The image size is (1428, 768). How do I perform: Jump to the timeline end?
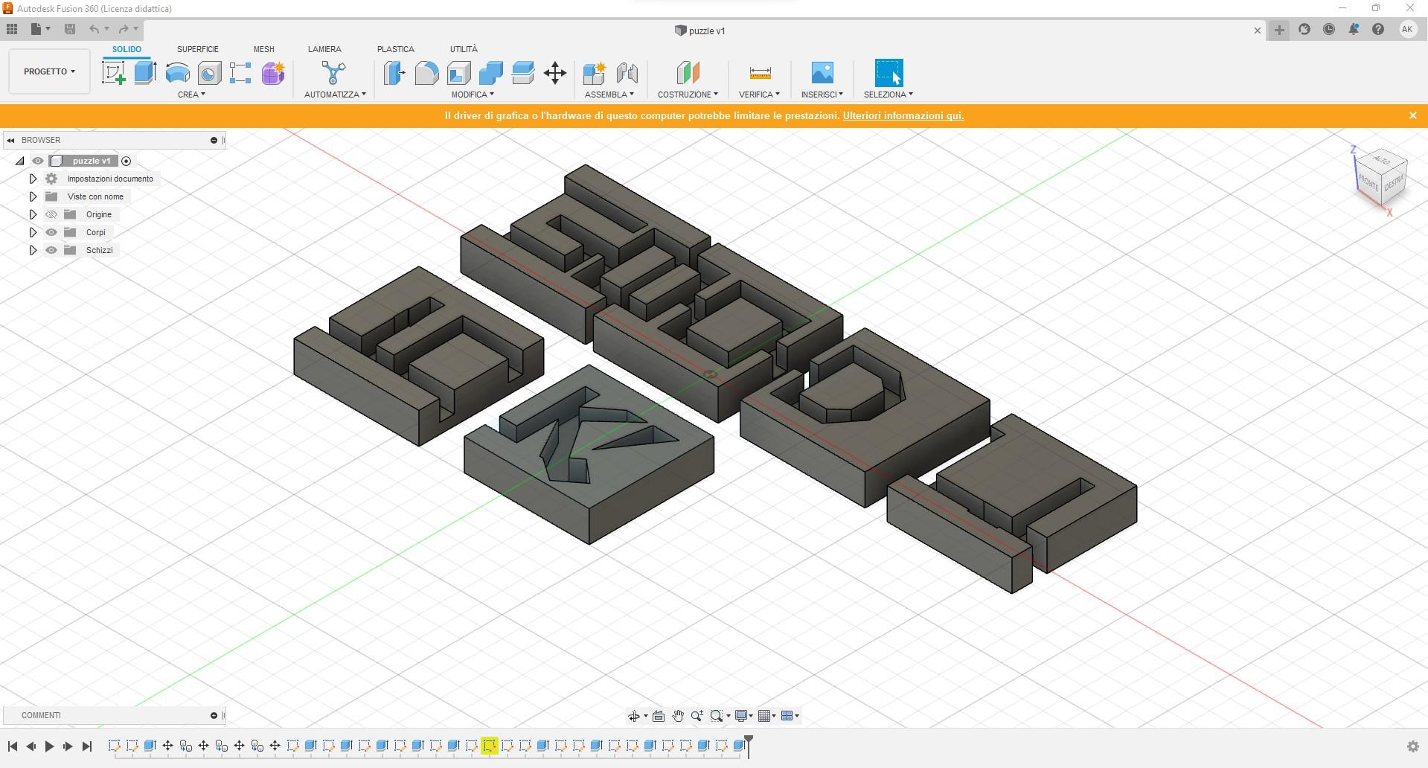(87, 746)
